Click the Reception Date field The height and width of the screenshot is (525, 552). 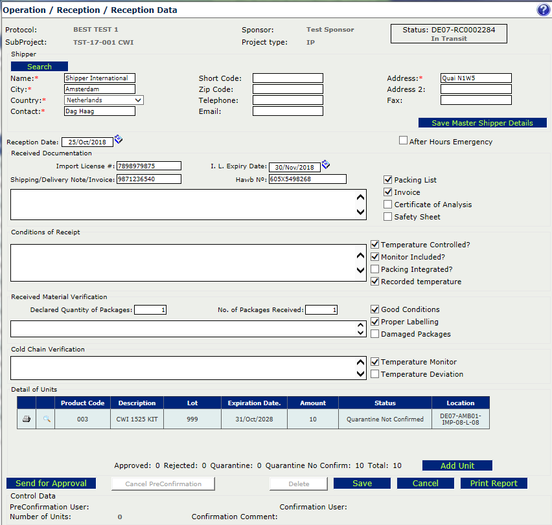[87, 142]
